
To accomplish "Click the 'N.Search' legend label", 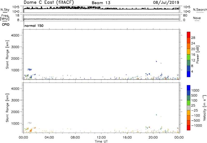I will click(200, 10).
